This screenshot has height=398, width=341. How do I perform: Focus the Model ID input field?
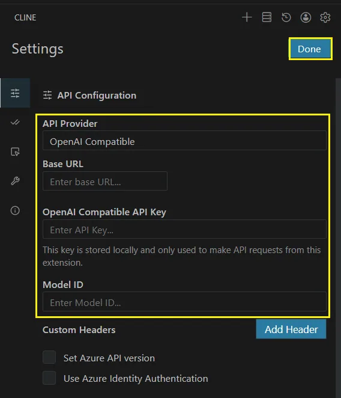pos(184,302)
